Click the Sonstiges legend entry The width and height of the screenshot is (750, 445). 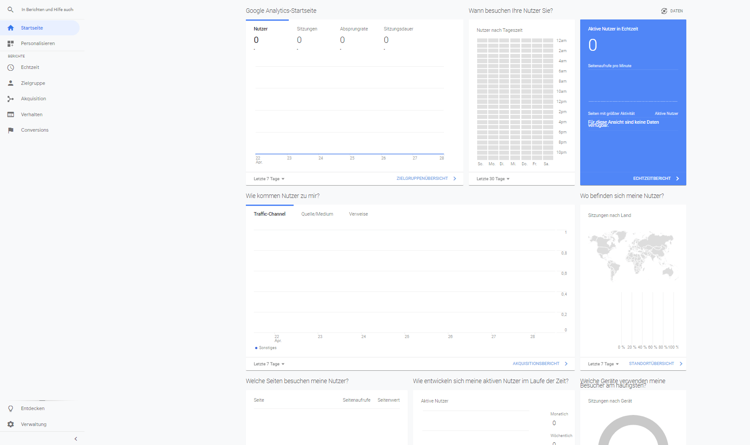pos(266,348)
